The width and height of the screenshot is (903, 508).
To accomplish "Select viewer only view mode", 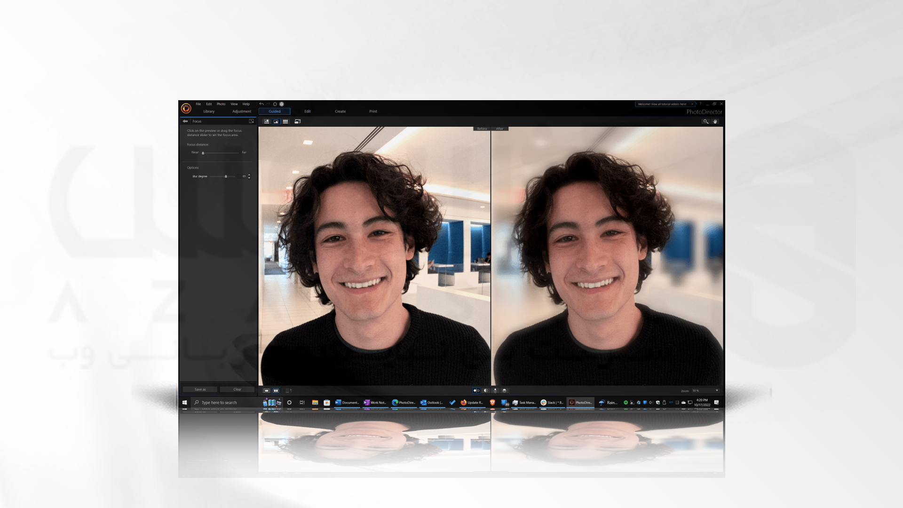I will 276,121.
